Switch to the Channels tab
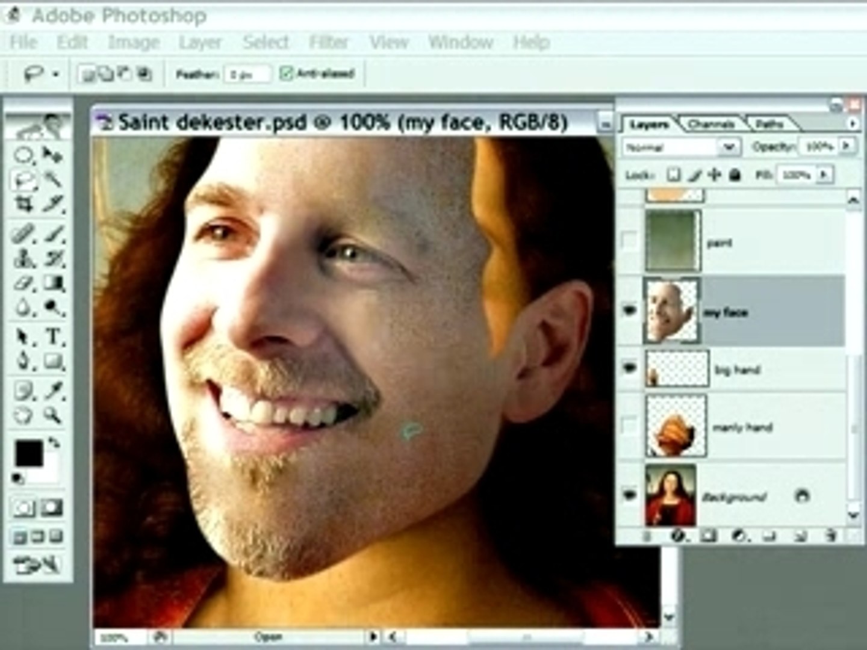Image resolution: width=867 pixels, height=650 pixels. 710,125
